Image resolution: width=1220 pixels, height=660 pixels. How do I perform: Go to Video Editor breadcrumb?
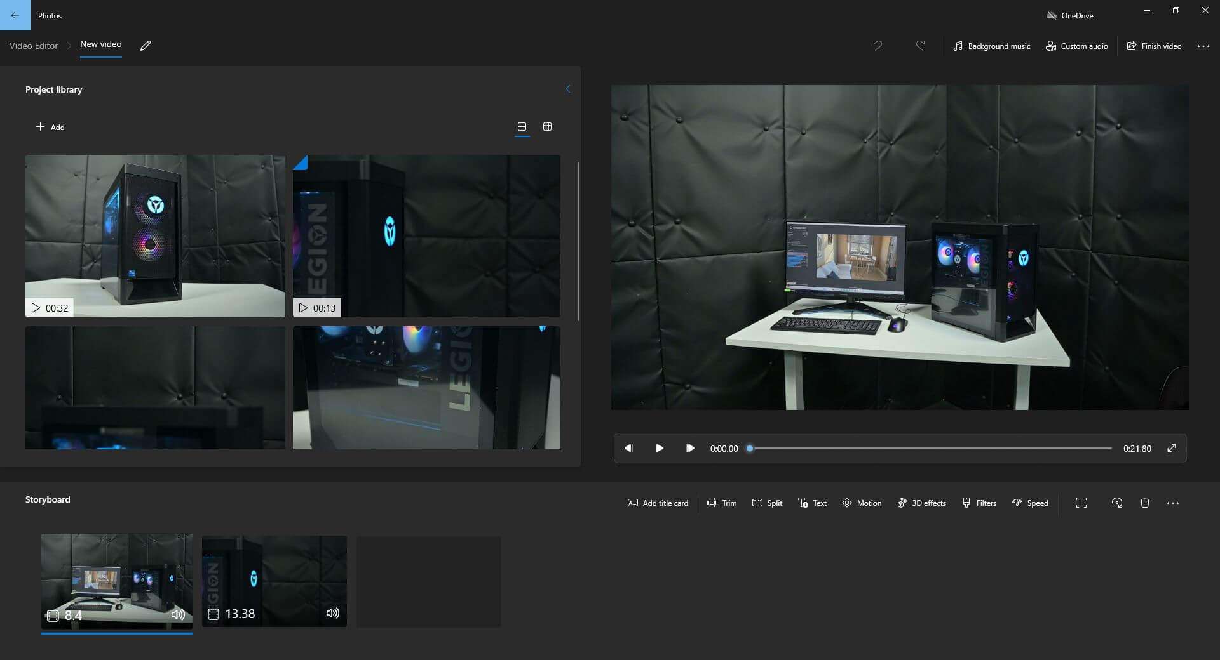(34, 46)
